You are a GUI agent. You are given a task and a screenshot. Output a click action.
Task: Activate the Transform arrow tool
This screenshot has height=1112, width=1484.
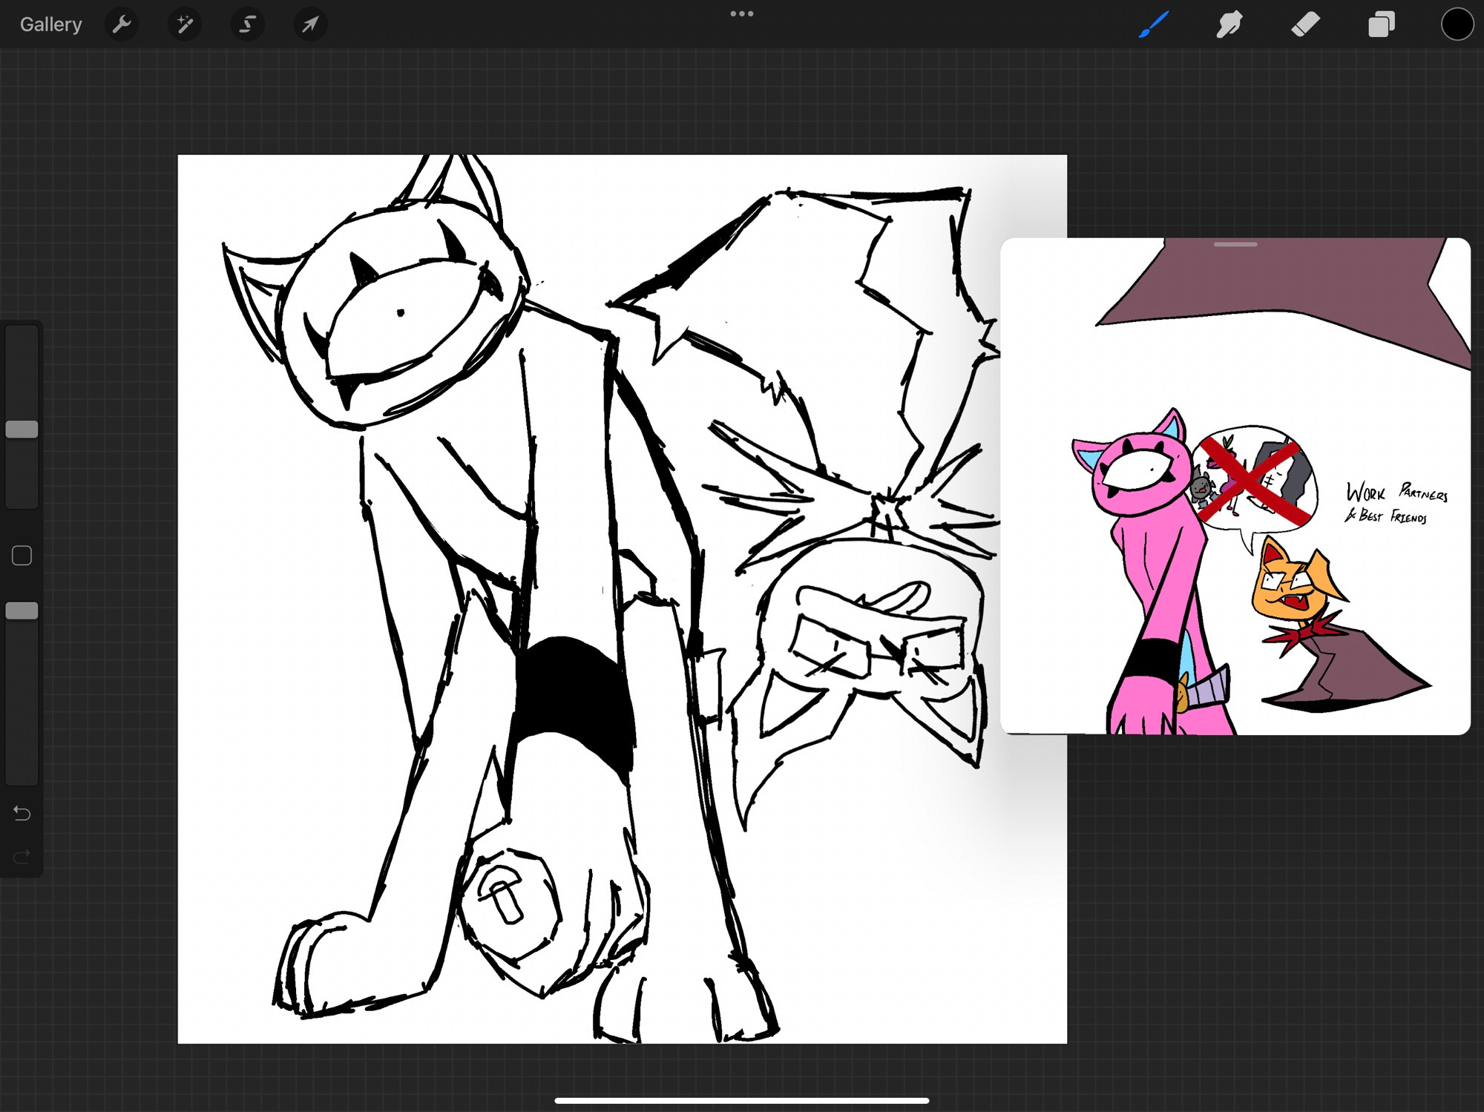310,24
